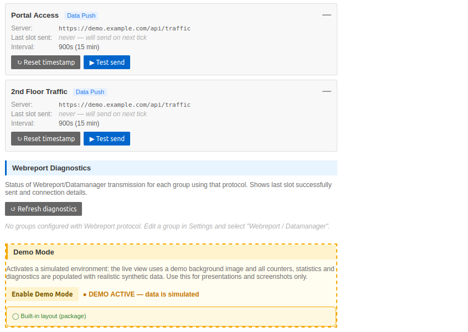Click 2nd Floor Traffic server URL
Viewport: 468px width, 332px height.
(x=125, y=105)
